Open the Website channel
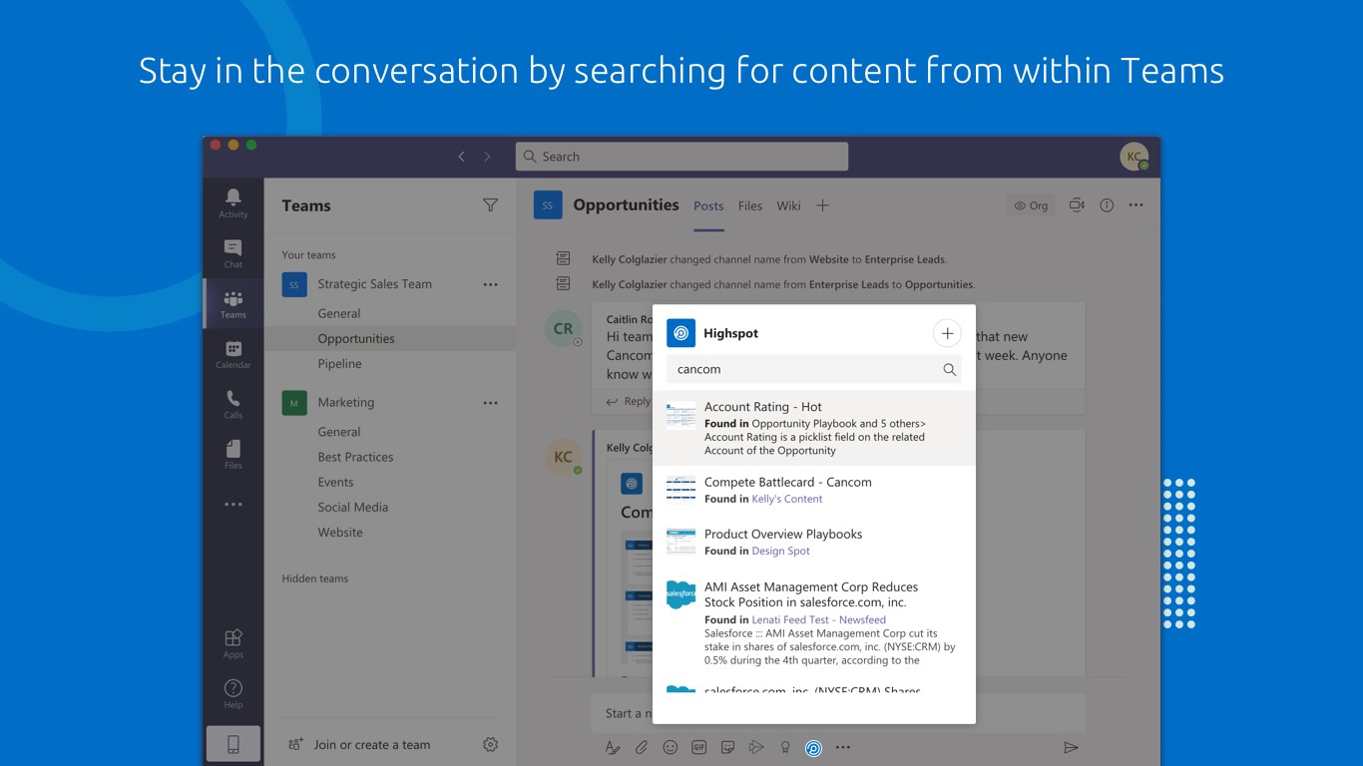 click(340, 533)
